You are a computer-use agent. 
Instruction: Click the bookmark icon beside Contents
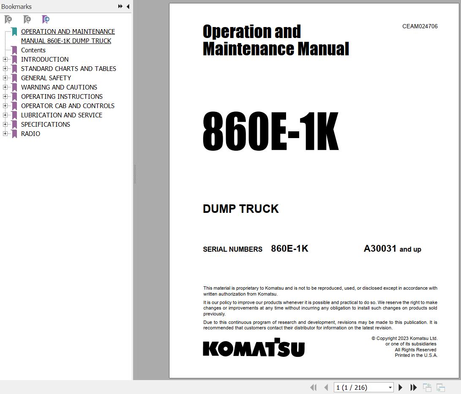14,50
